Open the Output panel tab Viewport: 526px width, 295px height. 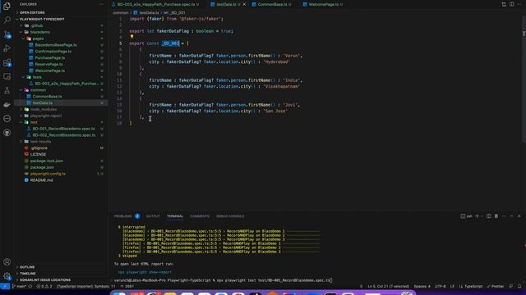(153, 216)
